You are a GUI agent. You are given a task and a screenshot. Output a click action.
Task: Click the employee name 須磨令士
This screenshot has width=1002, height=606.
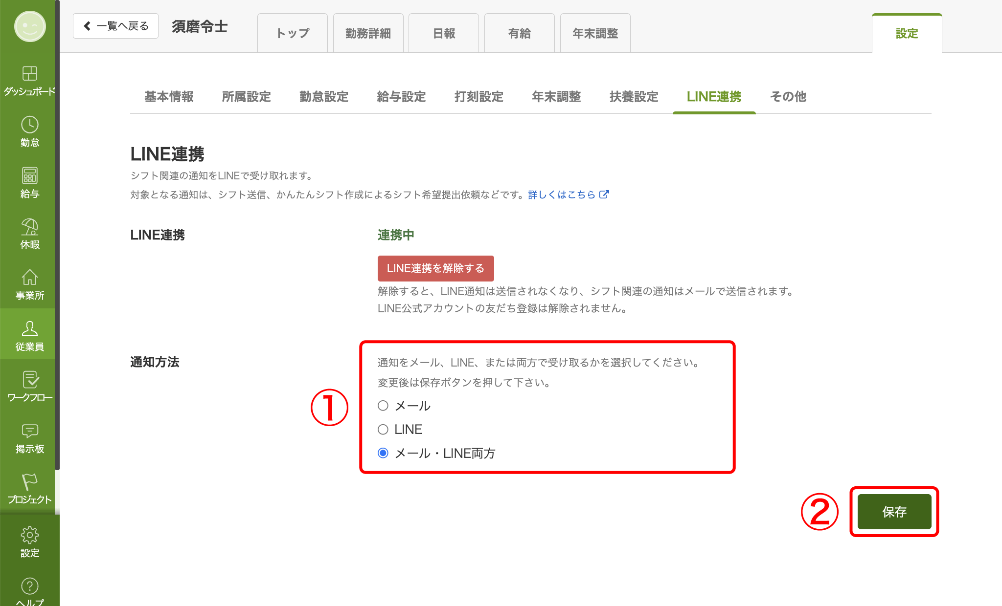200,26
